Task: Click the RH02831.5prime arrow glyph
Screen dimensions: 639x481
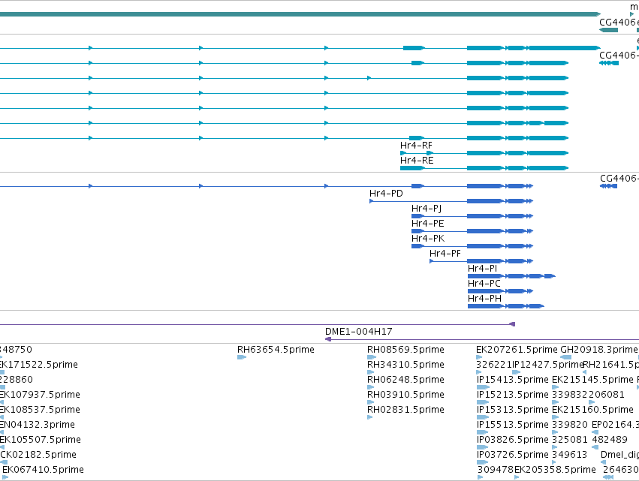Action: click(x=370, y=417)
